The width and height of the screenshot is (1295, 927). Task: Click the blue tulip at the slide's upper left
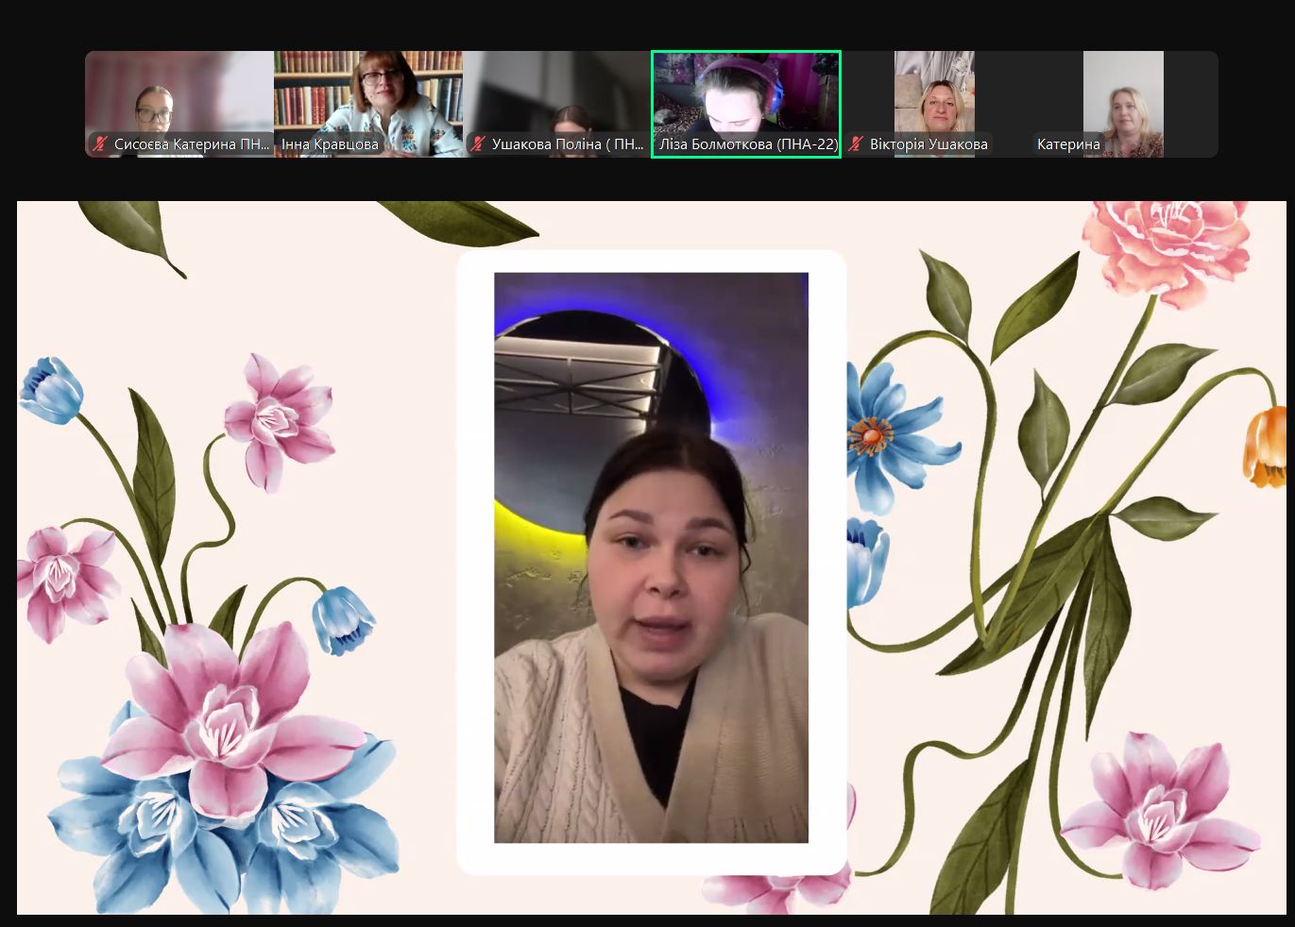click(x=52, y=388)
